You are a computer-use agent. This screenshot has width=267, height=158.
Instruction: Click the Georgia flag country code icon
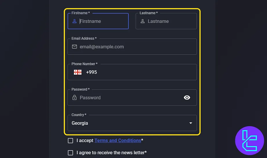(x=78, y=72)
